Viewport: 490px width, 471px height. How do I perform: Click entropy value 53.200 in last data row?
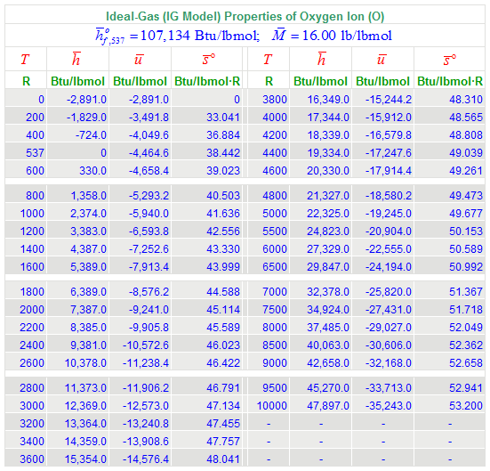[466, 406]
